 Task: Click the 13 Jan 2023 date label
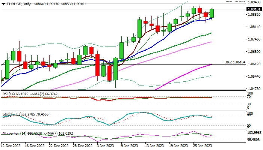click(154, 145)
